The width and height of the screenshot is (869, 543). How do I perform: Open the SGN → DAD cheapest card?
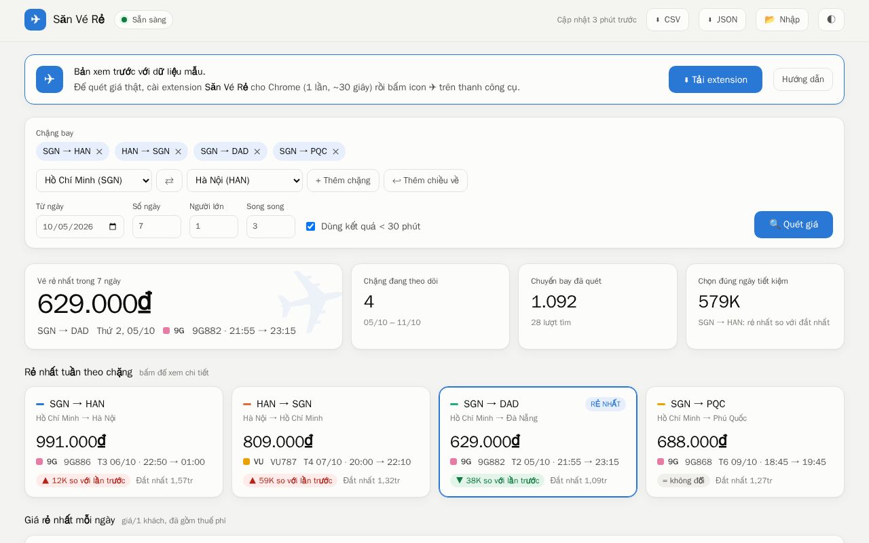(538, 442)
